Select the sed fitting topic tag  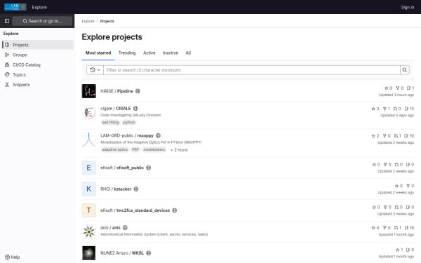(x=110, y=122)
